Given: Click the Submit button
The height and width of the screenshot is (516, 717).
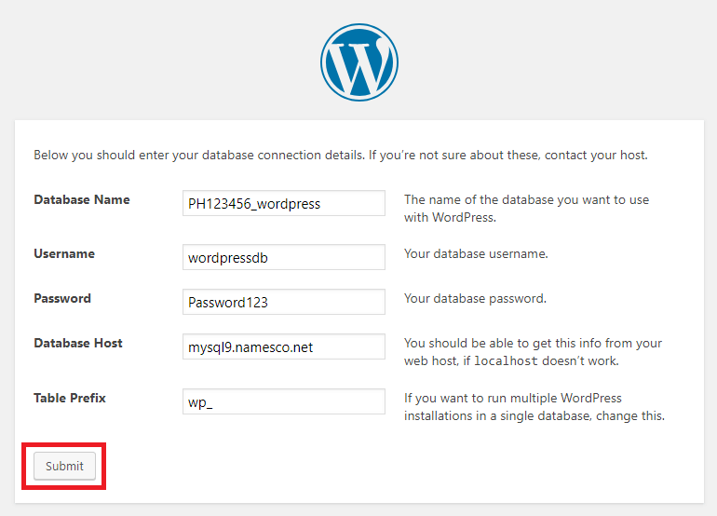Looking at the screenshot, I should pos(64,466).
